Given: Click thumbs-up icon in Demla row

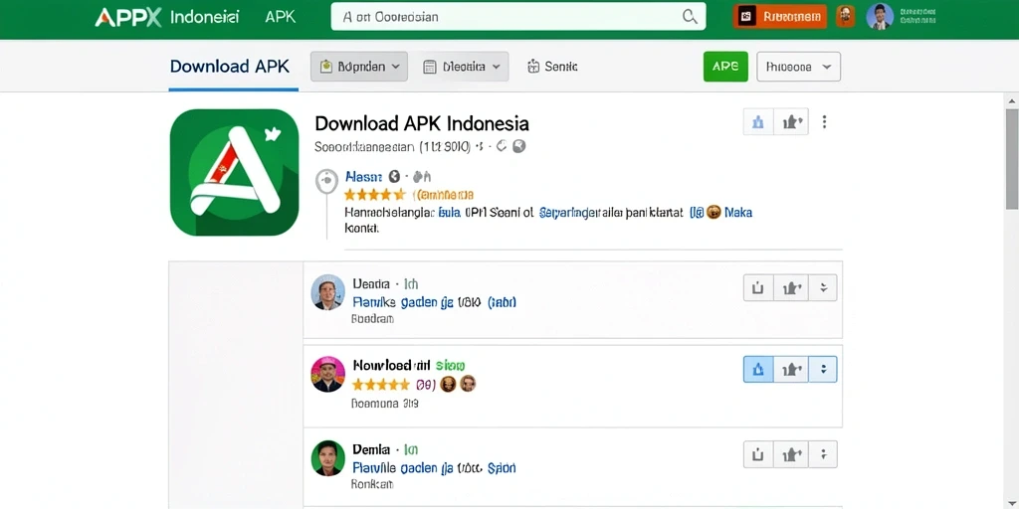Looking at the screenshot, I should (x=791, y=453).
